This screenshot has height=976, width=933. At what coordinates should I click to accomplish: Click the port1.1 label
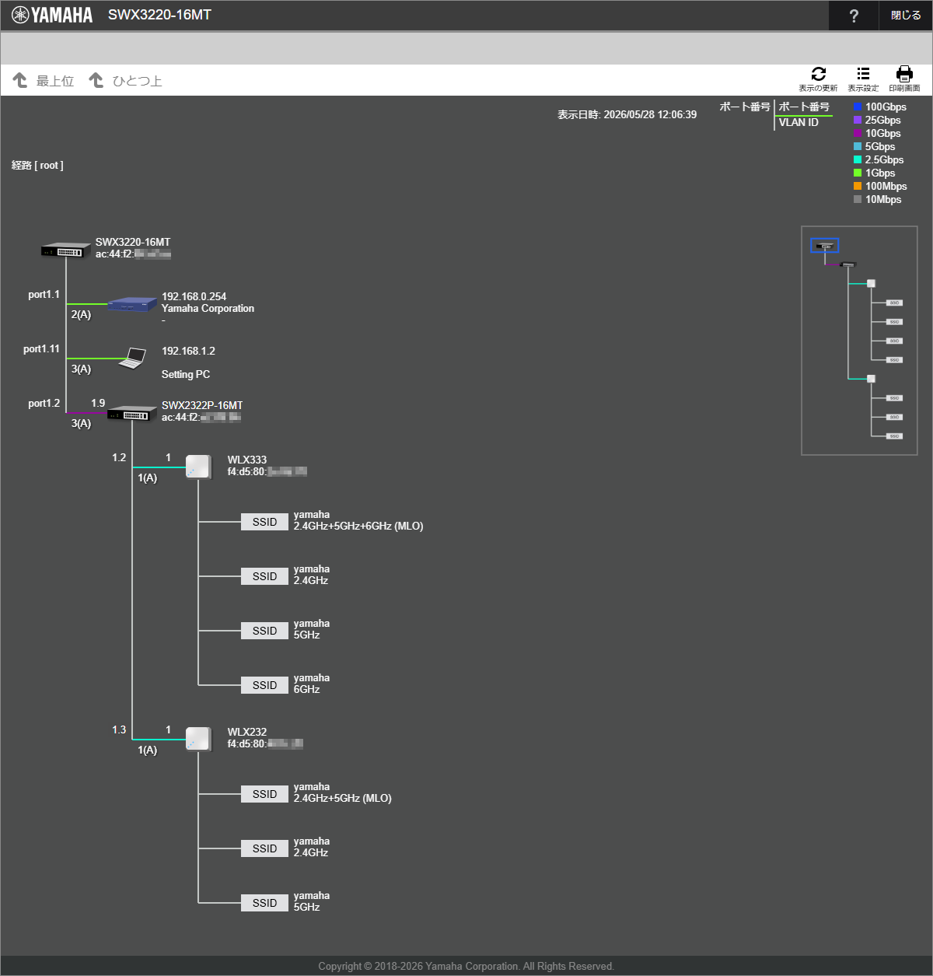tap(44, 294)
